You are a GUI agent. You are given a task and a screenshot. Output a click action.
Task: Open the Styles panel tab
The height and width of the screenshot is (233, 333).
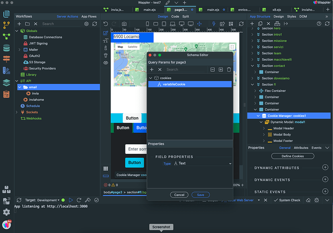(x=291, y=16)
